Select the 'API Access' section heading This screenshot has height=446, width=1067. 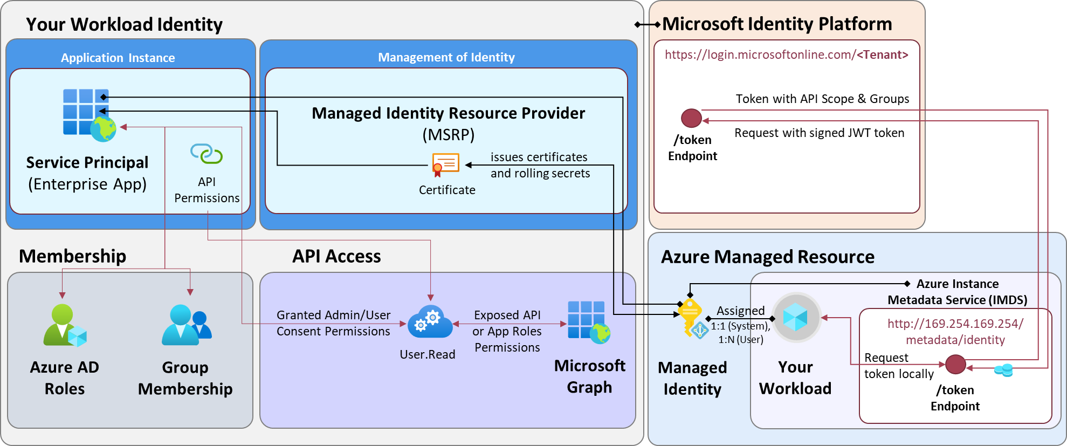336,256
